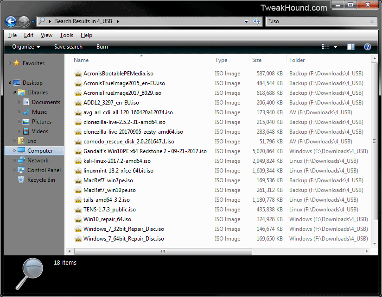The image size is (382, 297).
Task: Expand the Computer tree node
Action: click(x=14, y=151)
